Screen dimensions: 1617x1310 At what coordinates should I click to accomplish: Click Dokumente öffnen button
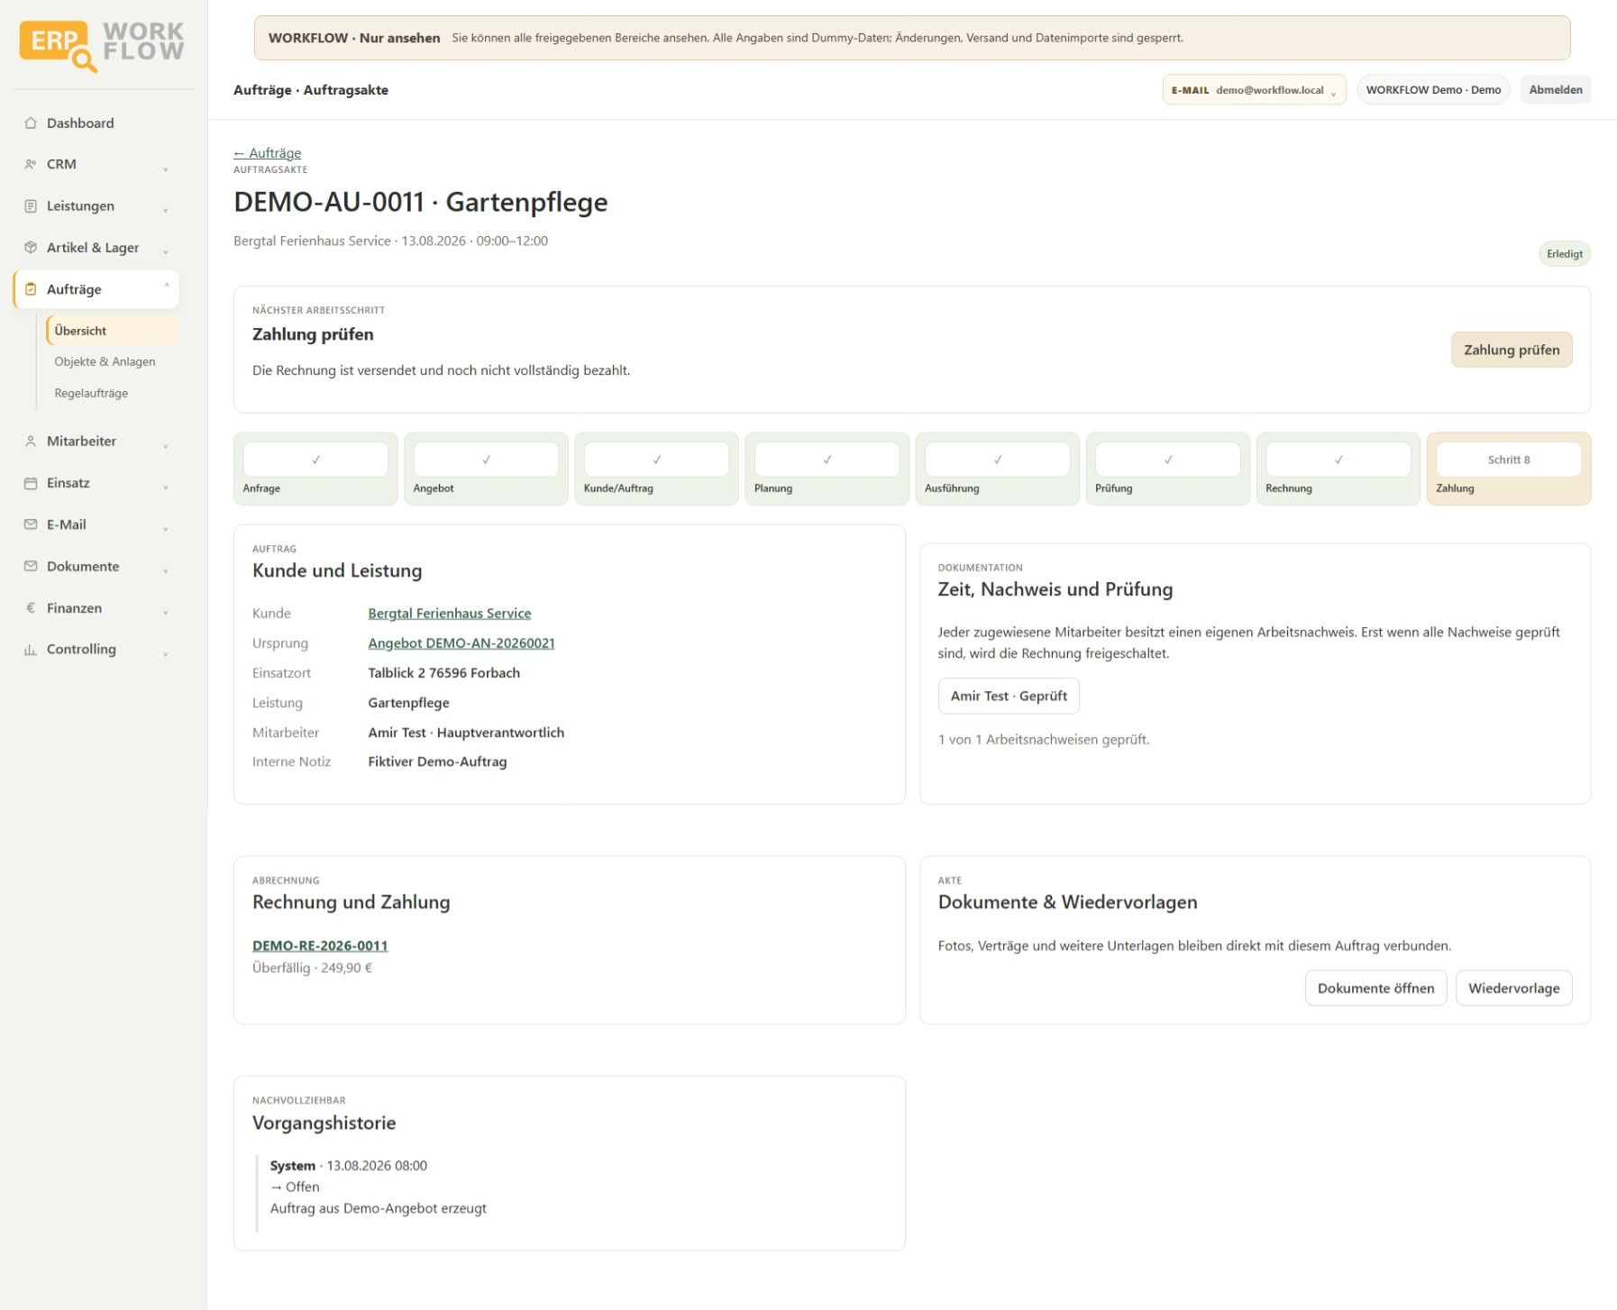click(x=1375, y=988)
